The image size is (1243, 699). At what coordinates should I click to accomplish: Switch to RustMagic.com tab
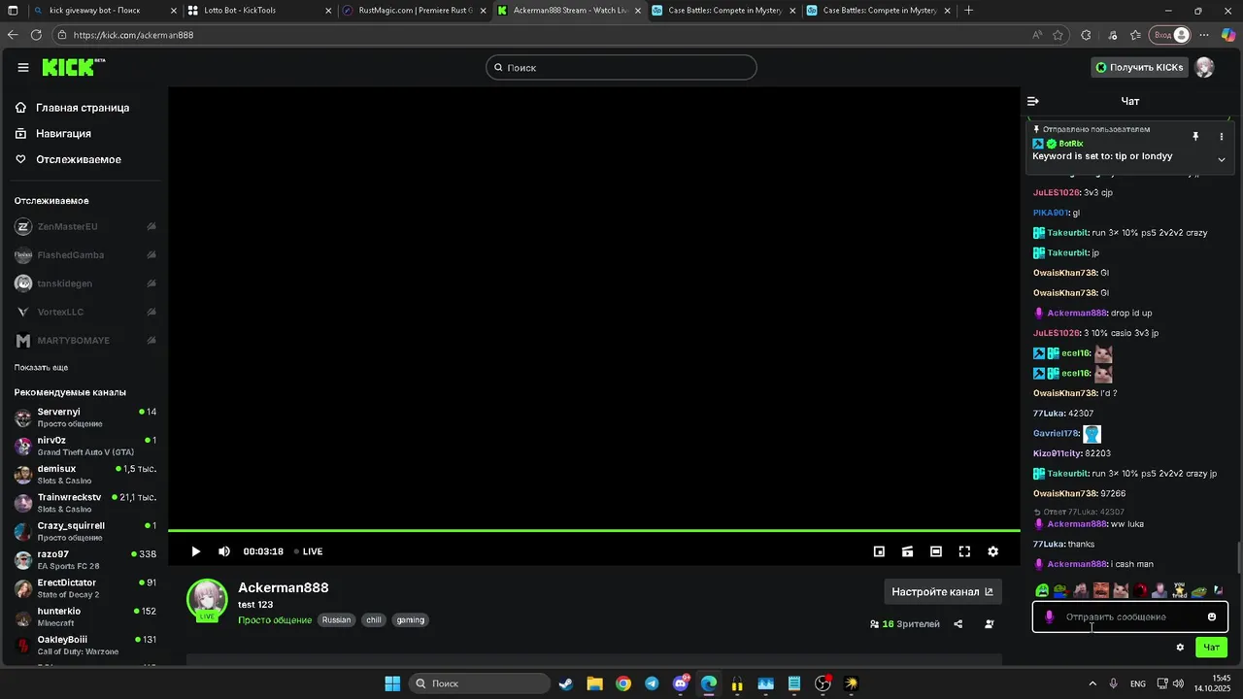pyautogui.click(x=415, y=11)
